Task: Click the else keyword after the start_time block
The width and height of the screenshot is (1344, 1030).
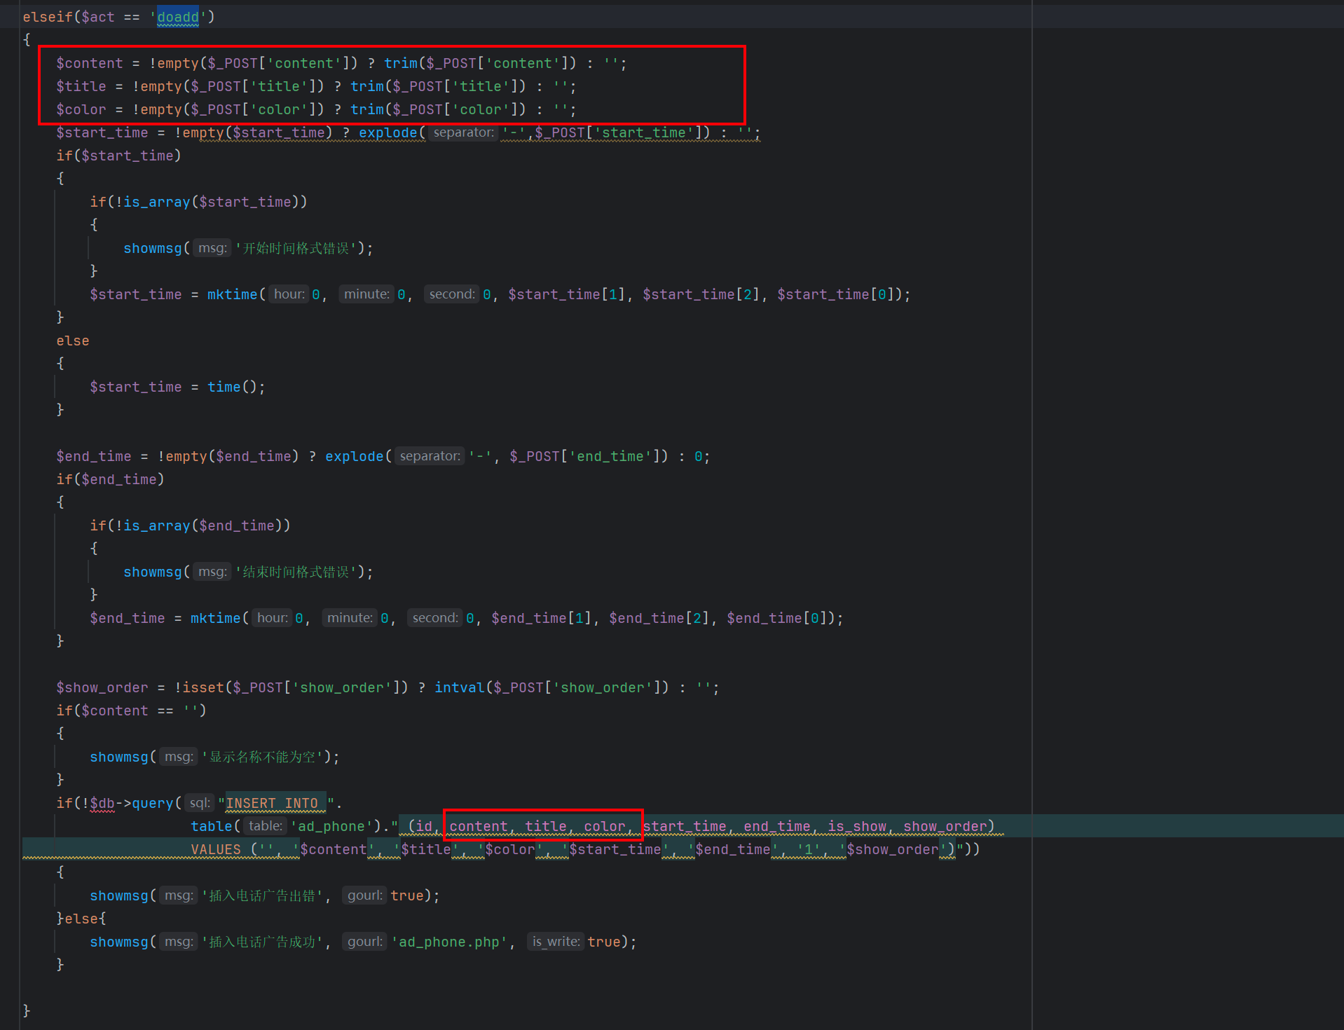Action: (x=73, y=341)
